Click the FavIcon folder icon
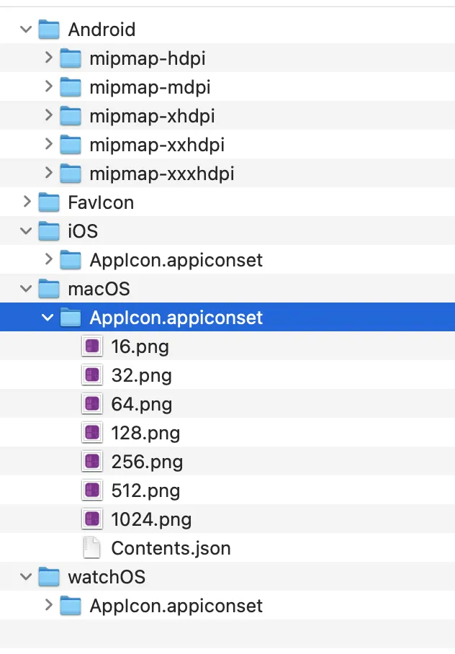 click(48, 202)
